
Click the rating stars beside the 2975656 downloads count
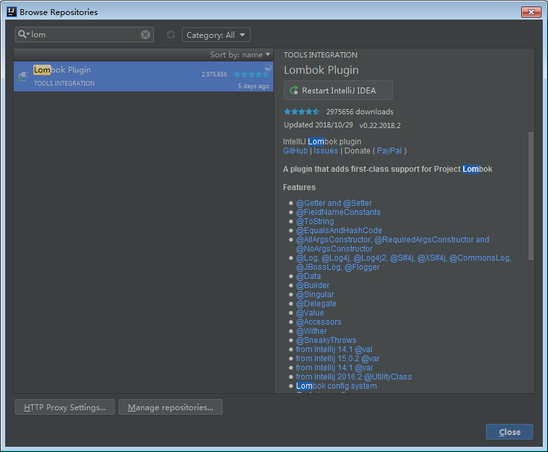301,112
